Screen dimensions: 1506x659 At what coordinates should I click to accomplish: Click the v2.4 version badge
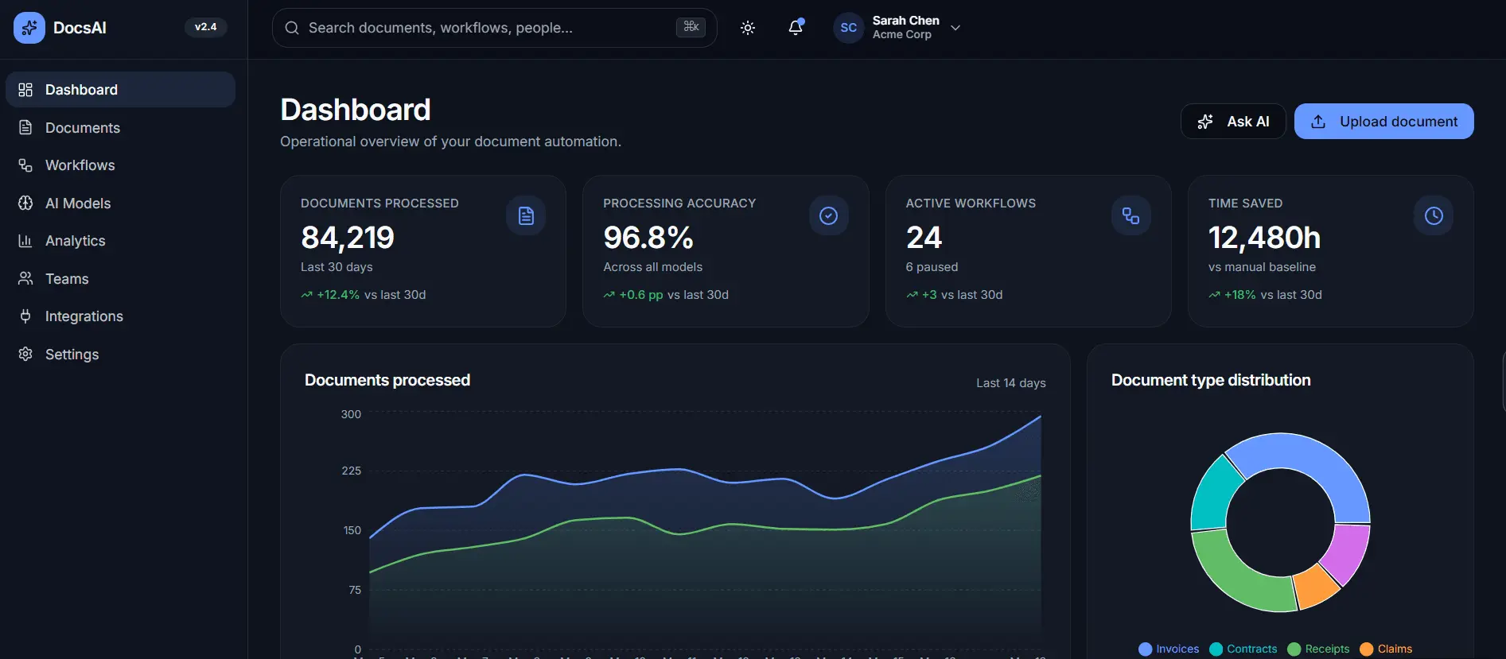pyautogui.click(x=205, y=27)
